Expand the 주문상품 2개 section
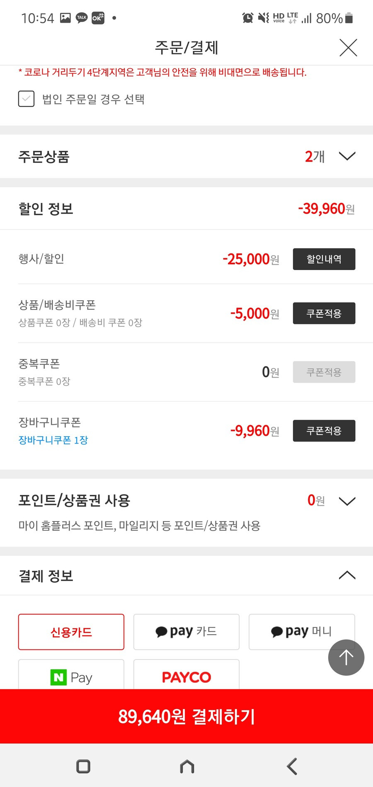This screenshot has width=373, height=787. [347, 156]
